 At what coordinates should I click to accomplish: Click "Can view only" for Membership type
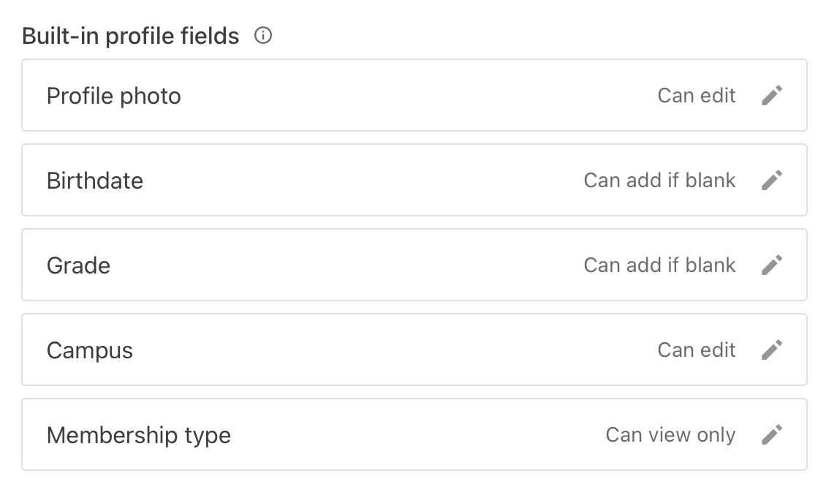click(x=670, y=435)
